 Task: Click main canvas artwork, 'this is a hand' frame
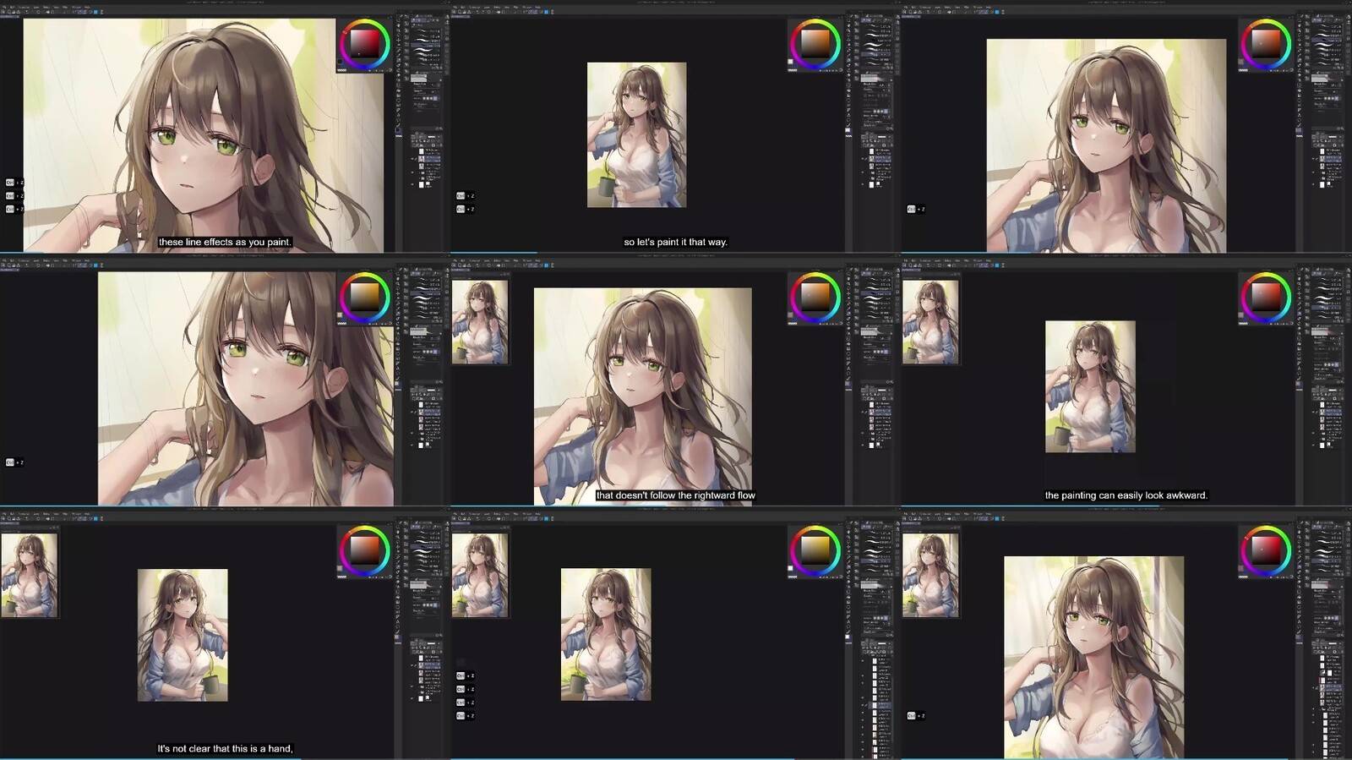pos(183,635)
